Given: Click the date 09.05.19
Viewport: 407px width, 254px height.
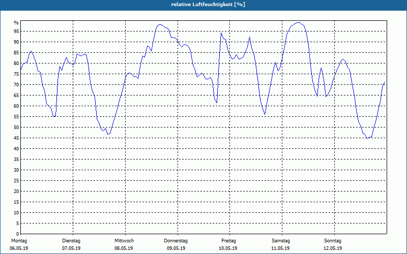Looking at the screenshot, I should (176, 248).
